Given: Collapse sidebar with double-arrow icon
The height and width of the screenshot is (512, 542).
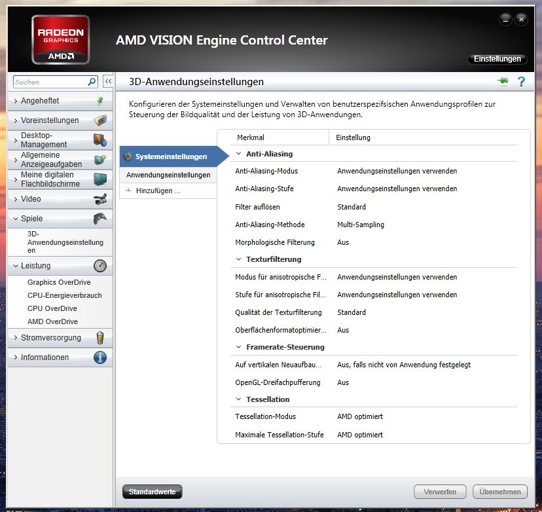Looking at the screenshot, I should (x=108, y=82).
